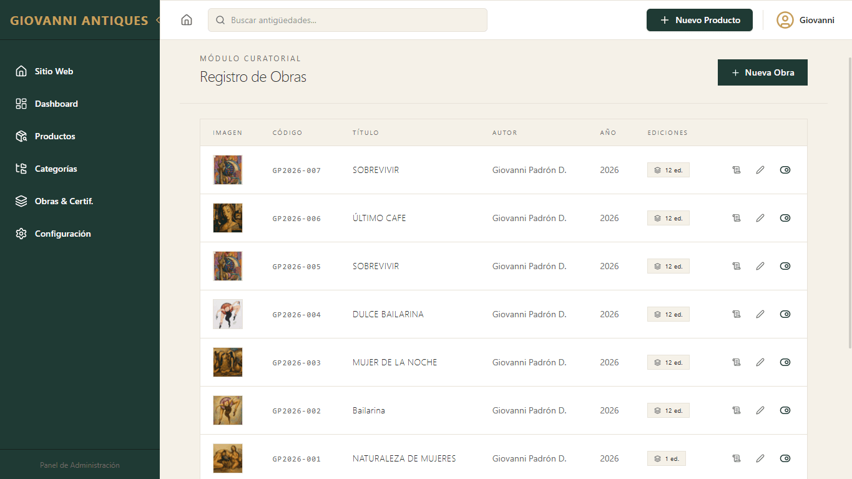
Task: Collapse the sidebar with the chevron arrow
Action: point(157,20)
